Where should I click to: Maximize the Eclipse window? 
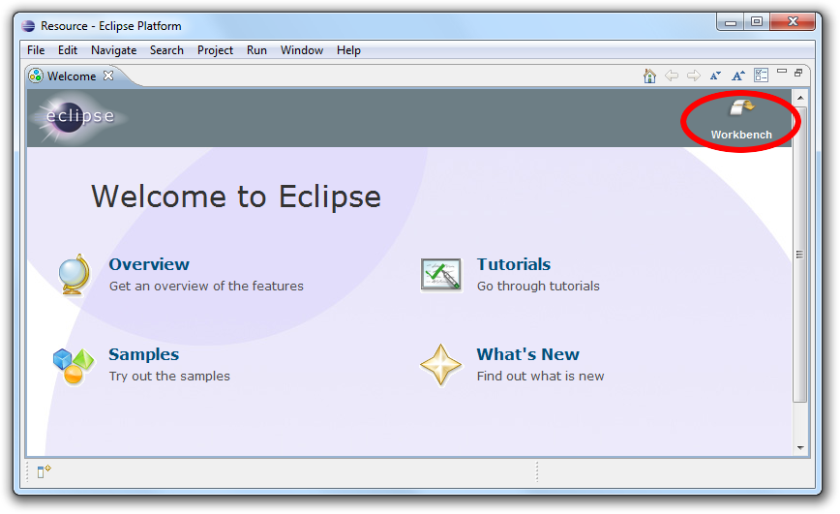pyautogui.click(x=757, y=22)
